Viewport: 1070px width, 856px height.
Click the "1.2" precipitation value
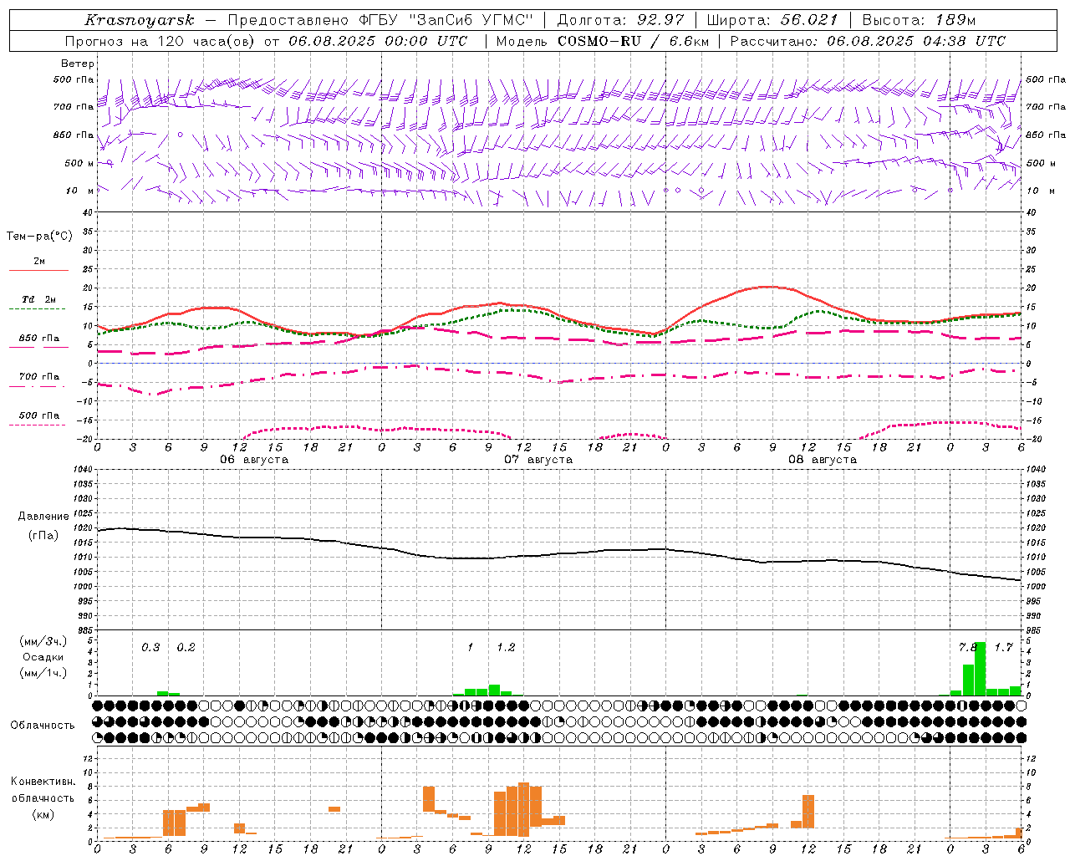[506, 648]
